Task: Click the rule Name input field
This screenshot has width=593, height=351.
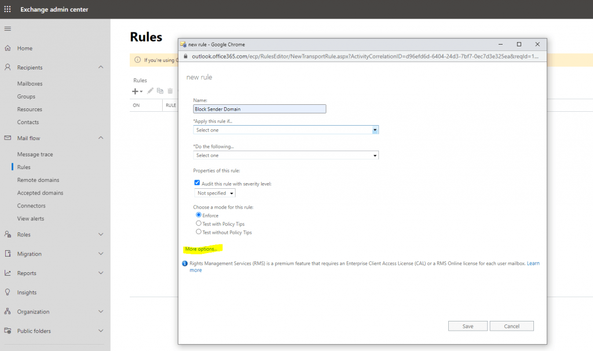Action: pyautogui.click(x=259, y=109)
